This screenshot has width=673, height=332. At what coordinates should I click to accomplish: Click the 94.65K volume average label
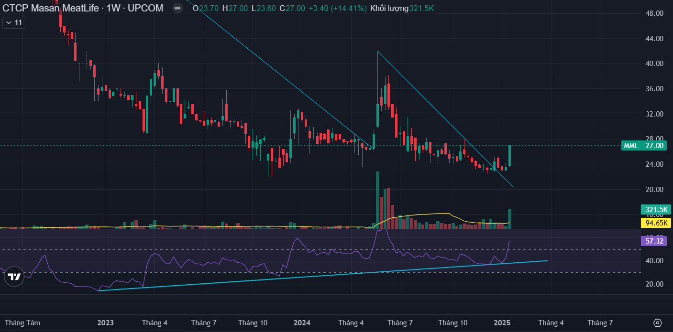656,222
